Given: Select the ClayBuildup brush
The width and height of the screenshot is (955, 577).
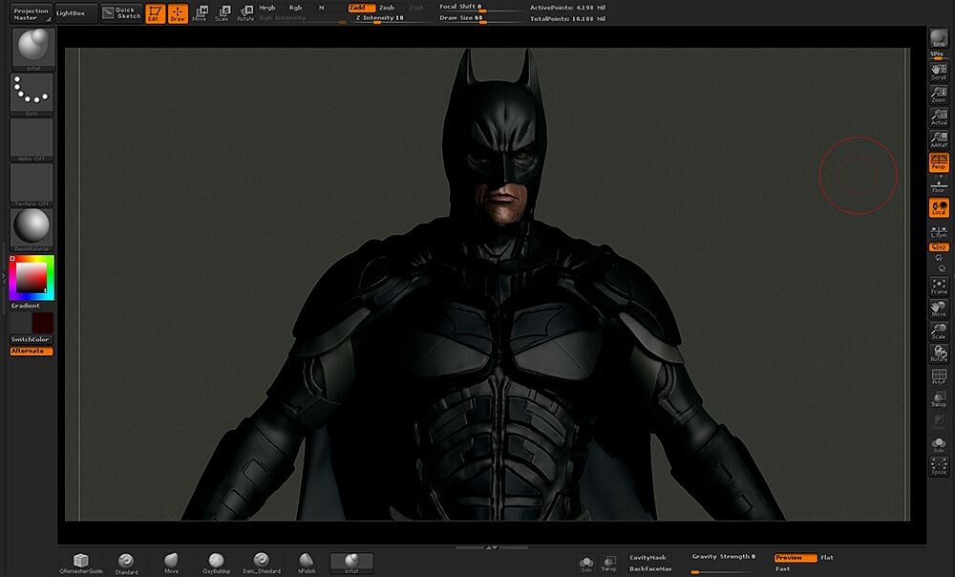Looking at the screenshot, I should coord(216,564).
